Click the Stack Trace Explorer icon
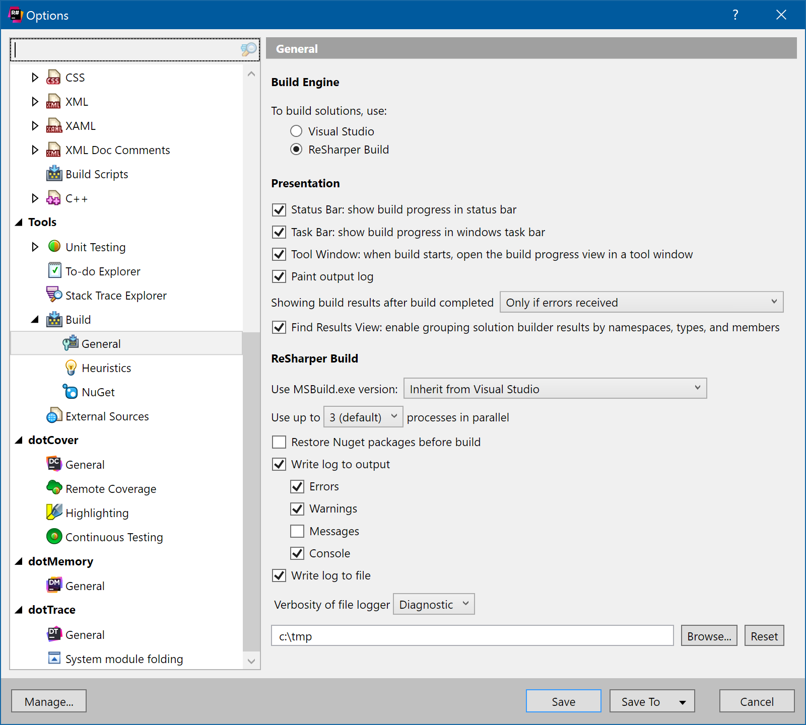This screenshot has width=806, height=725. [54, 295]
